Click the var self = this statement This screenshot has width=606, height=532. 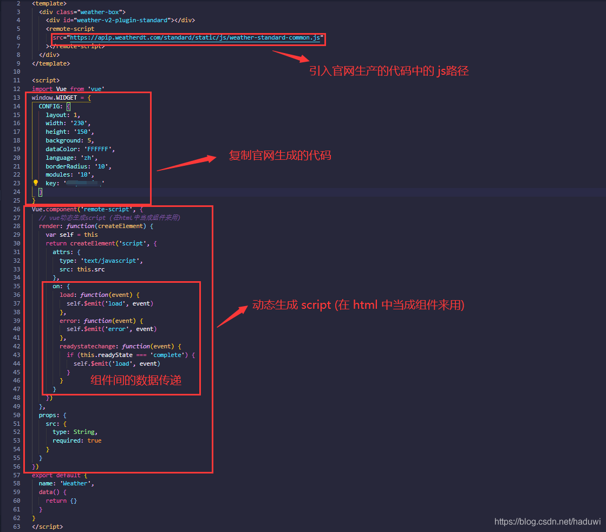point(71,235)
